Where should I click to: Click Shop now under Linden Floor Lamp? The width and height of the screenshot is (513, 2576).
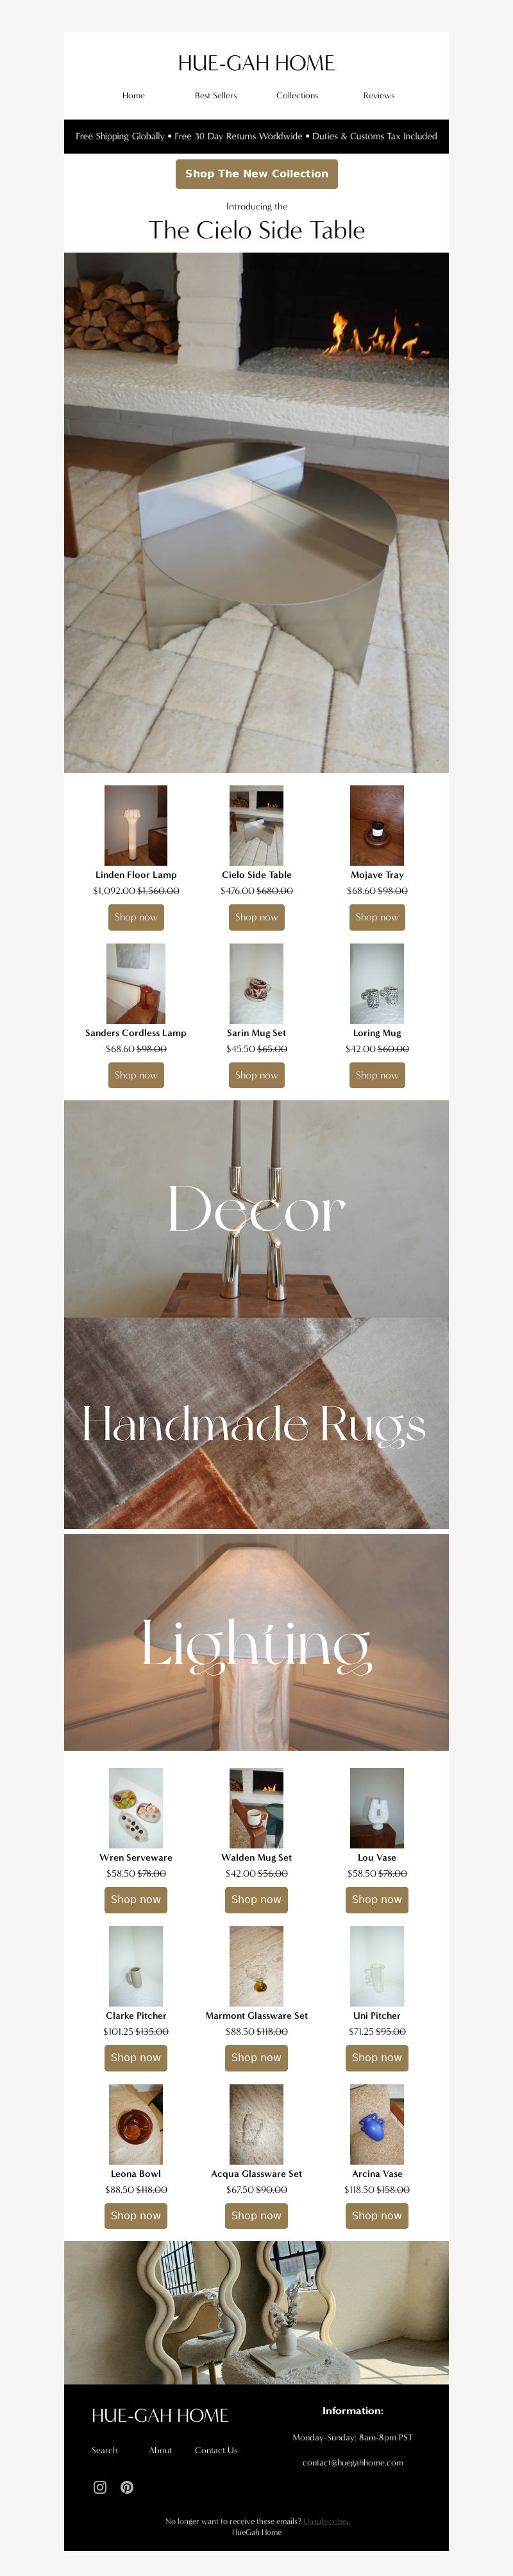tap(136, 917)
